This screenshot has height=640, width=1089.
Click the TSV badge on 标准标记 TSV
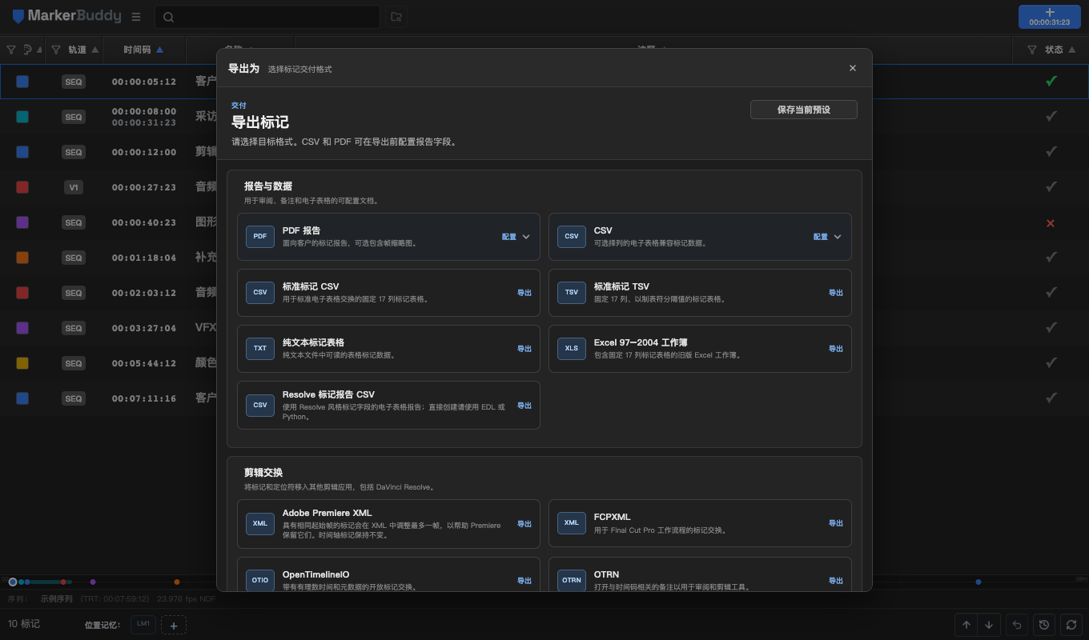click(x=572, y=293)
